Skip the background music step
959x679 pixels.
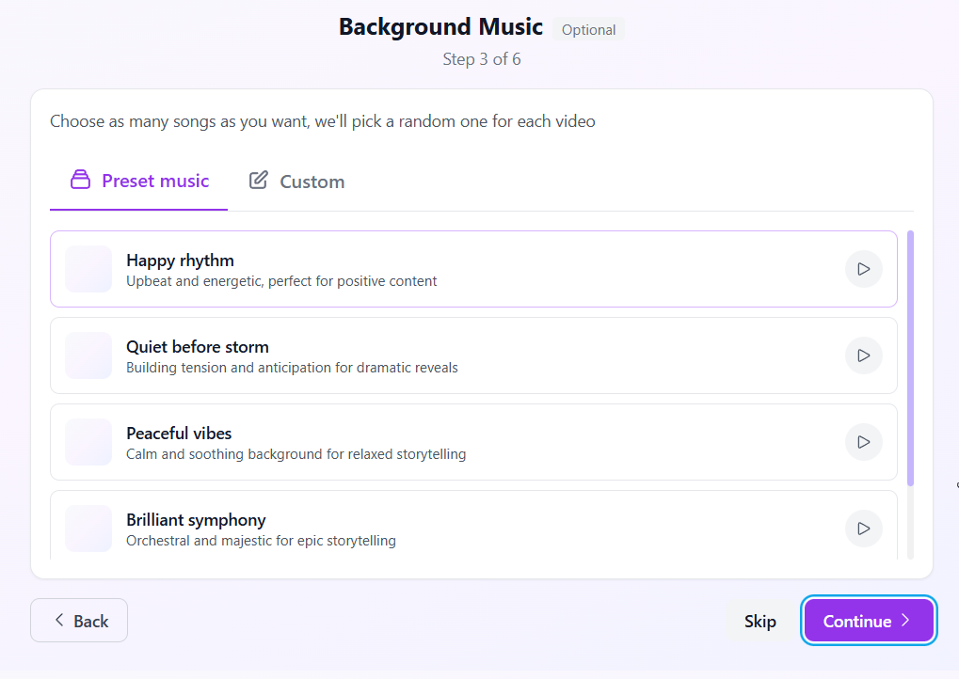(x=759, y=621)
